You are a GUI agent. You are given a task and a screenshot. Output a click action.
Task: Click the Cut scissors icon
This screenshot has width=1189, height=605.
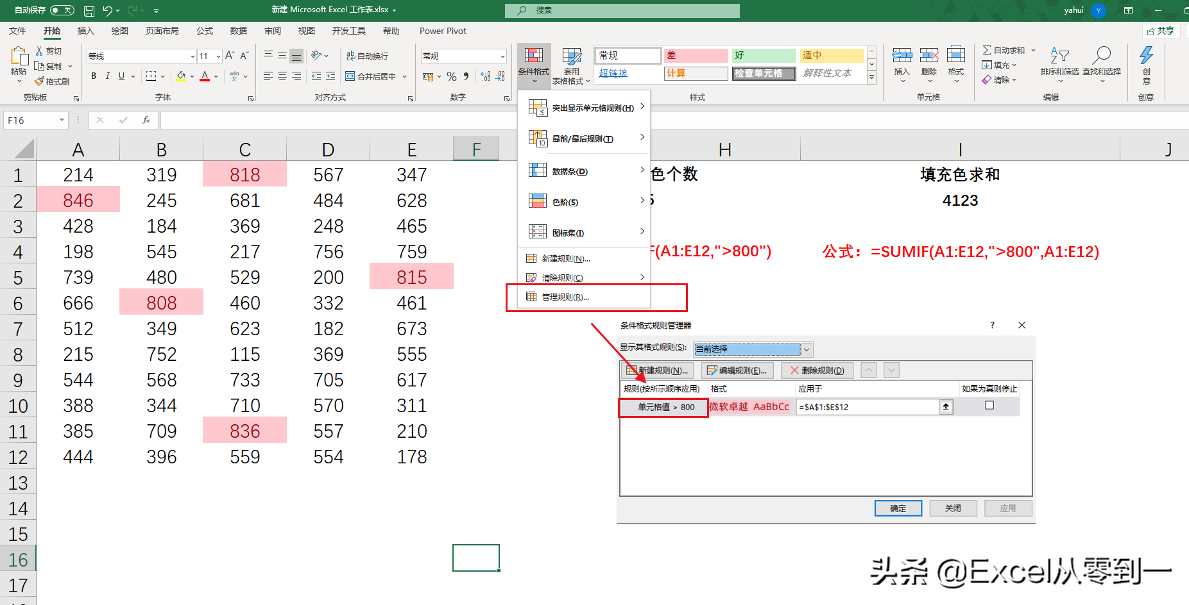[40, 51]
